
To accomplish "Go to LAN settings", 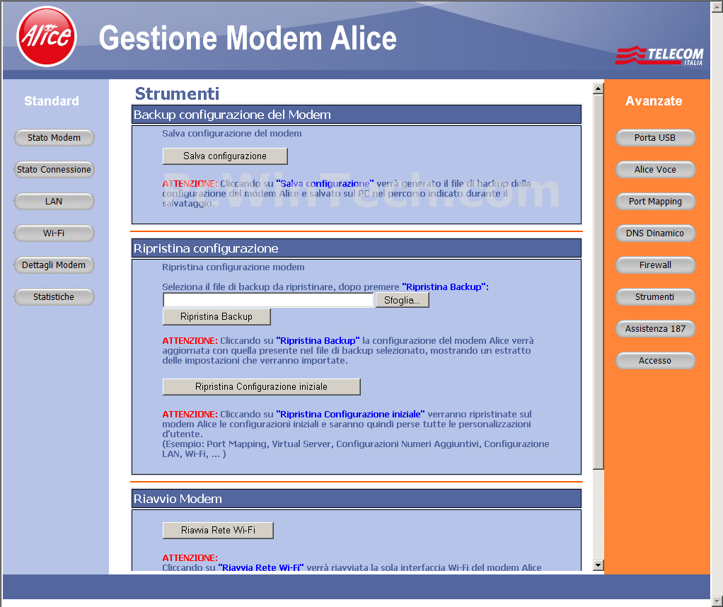I will point(54,201).
